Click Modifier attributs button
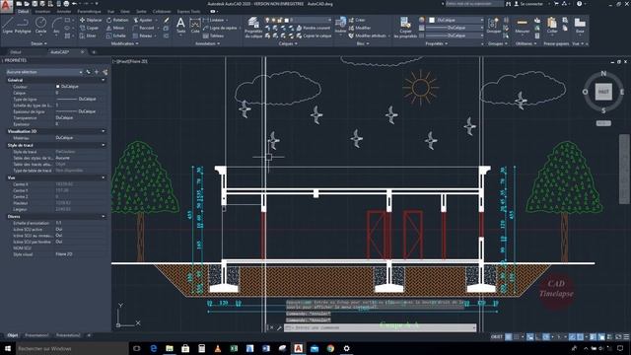631x355 pixels. [367, 35]
